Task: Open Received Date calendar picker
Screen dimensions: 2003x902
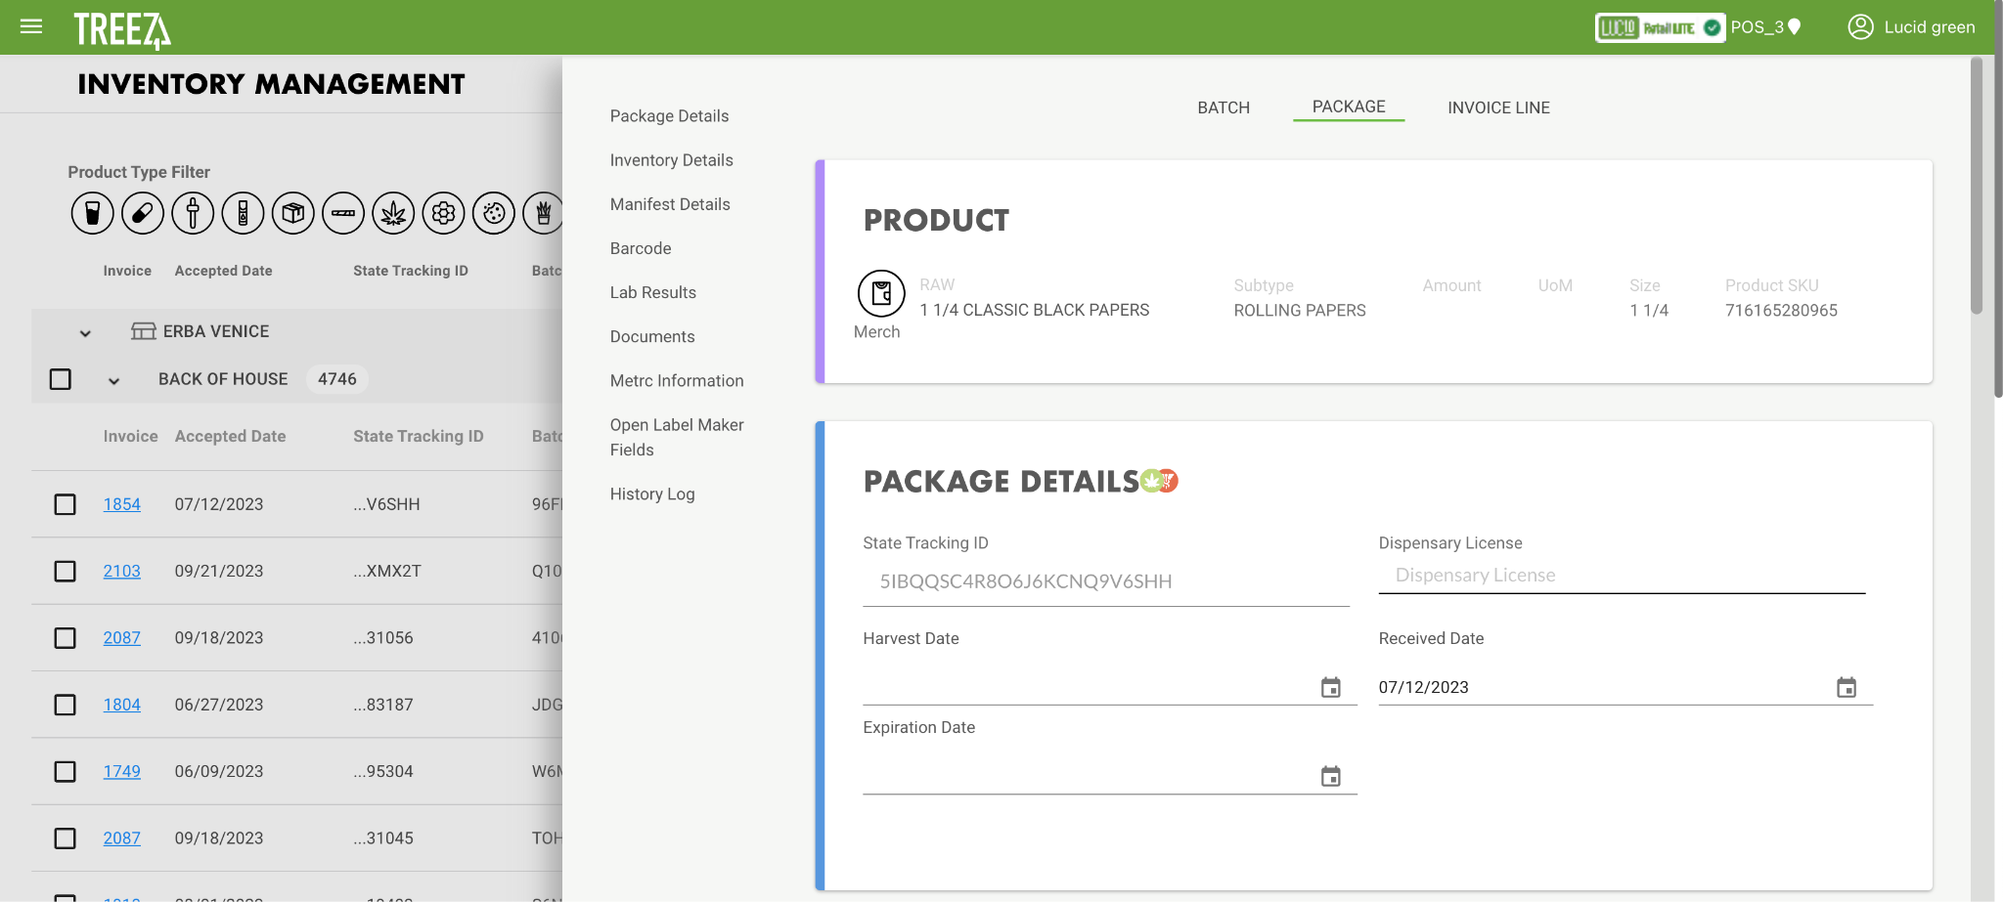Action: coord(1846,688)
